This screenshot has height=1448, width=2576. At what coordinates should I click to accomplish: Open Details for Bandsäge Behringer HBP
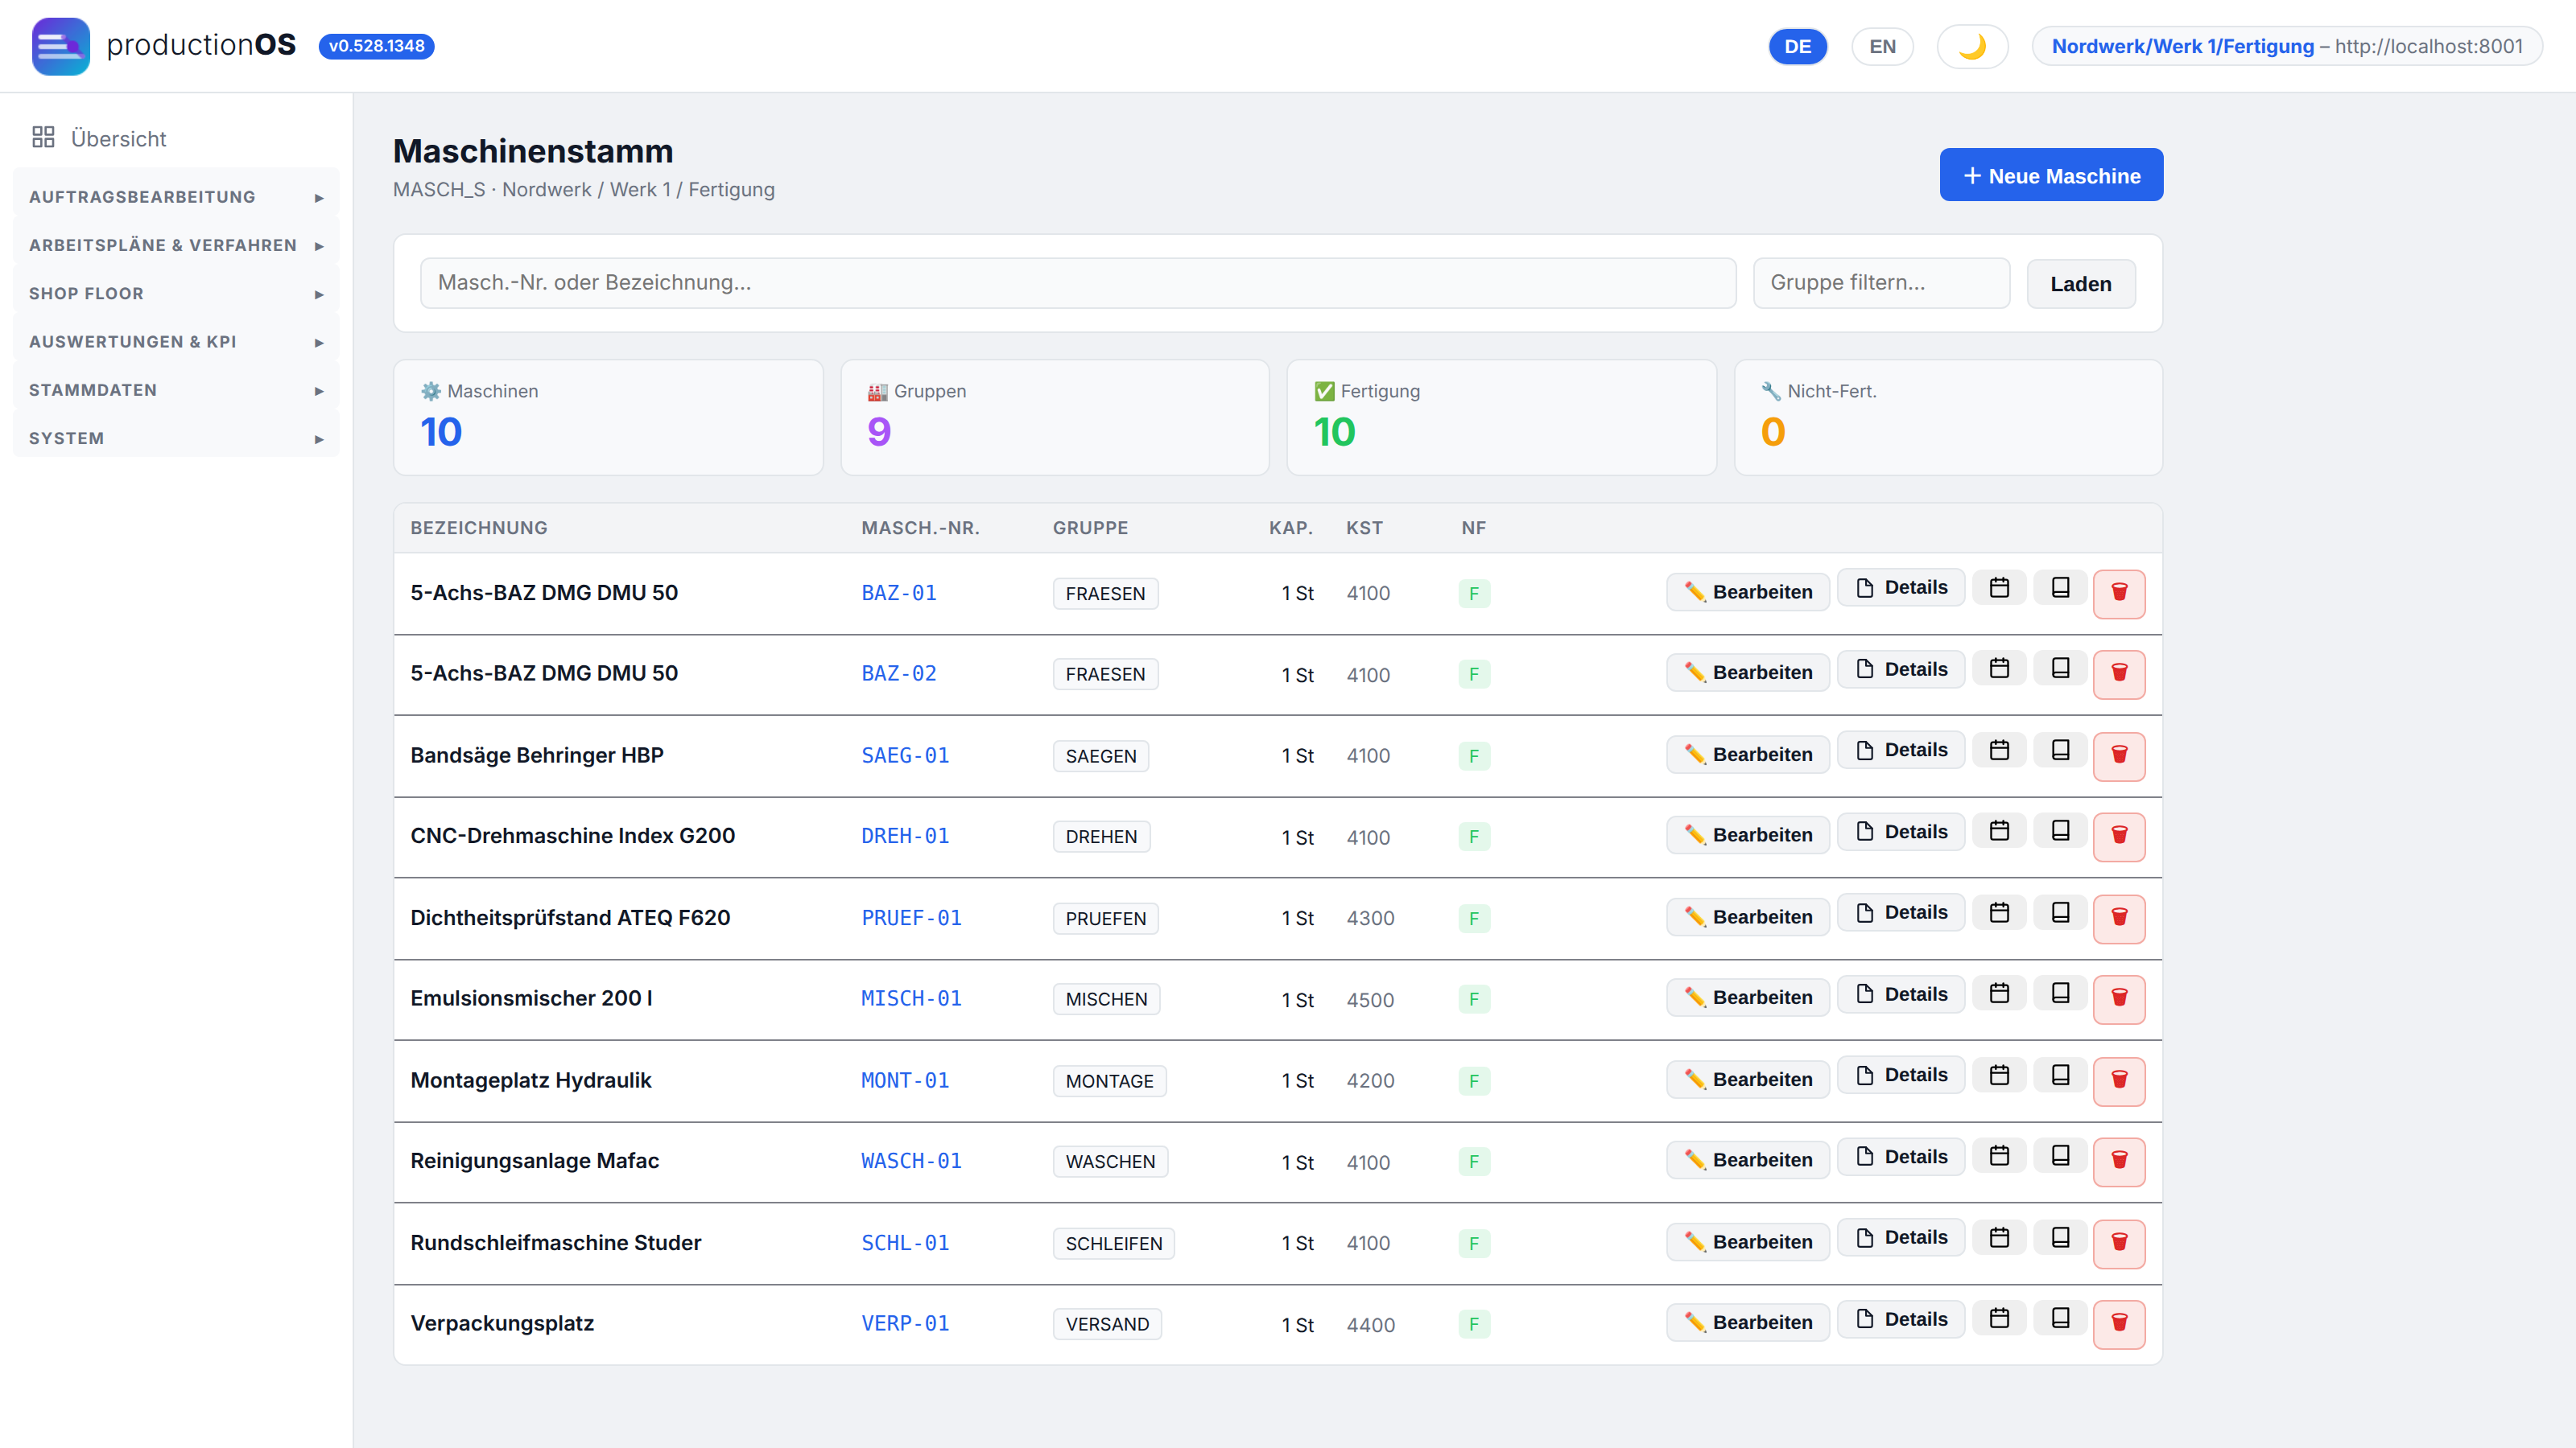point(1900,750)
